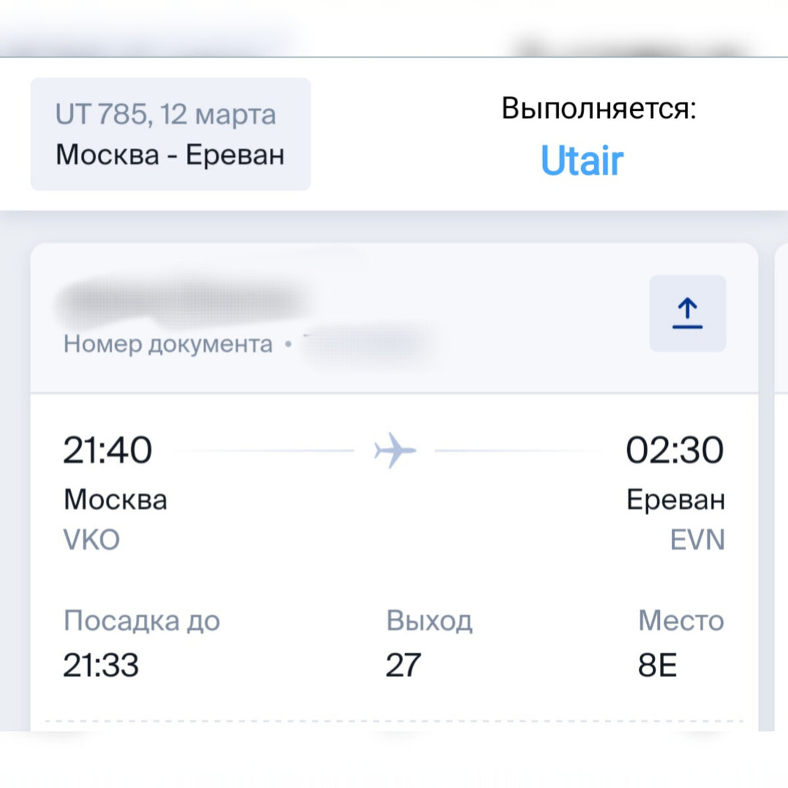
Task: Tap boarding deadline time 21:33
Action: pos(101,665)
